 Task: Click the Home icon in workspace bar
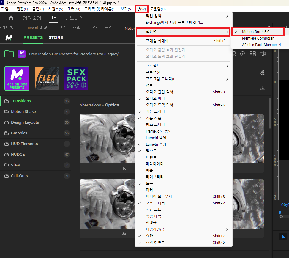tap(11, 18)
